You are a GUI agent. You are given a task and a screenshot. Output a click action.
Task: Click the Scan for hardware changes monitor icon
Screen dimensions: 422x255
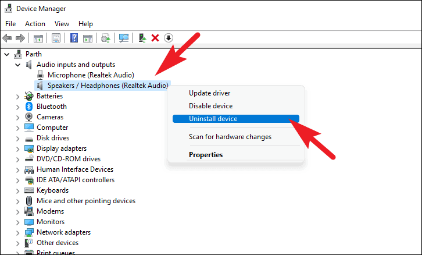(x=124, y=38)
